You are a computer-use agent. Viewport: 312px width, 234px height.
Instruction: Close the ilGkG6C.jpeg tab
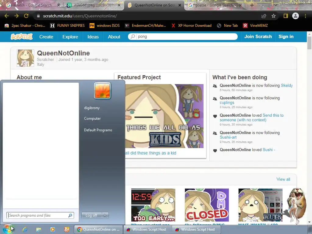point(119,5)
